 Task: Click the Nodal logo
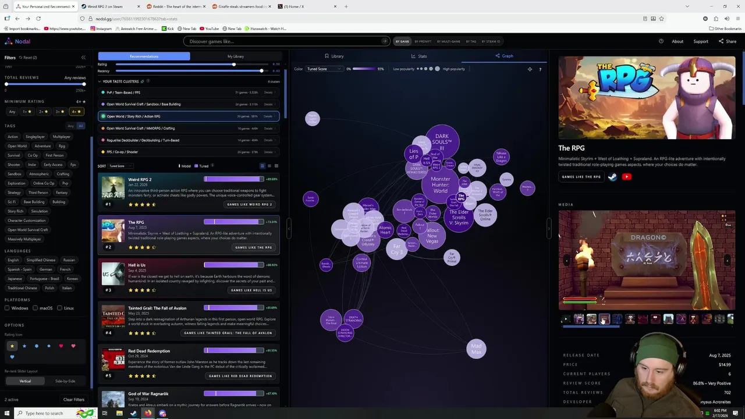17,41
